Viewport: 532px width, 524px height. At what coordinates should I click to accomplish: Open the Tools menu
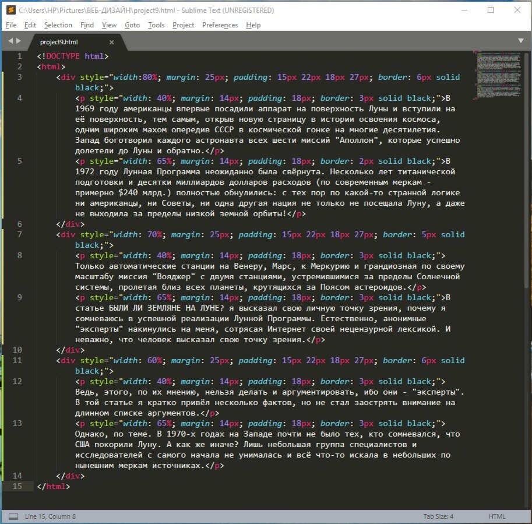(x=156, y=25)
